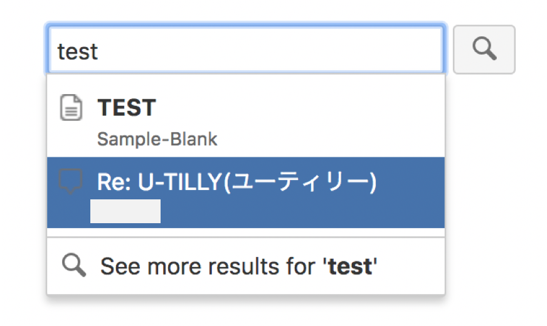Click the white redacted label under Re: U-TILLY
Viewport: 547px width, 326px height.
[x=125, y=212]
